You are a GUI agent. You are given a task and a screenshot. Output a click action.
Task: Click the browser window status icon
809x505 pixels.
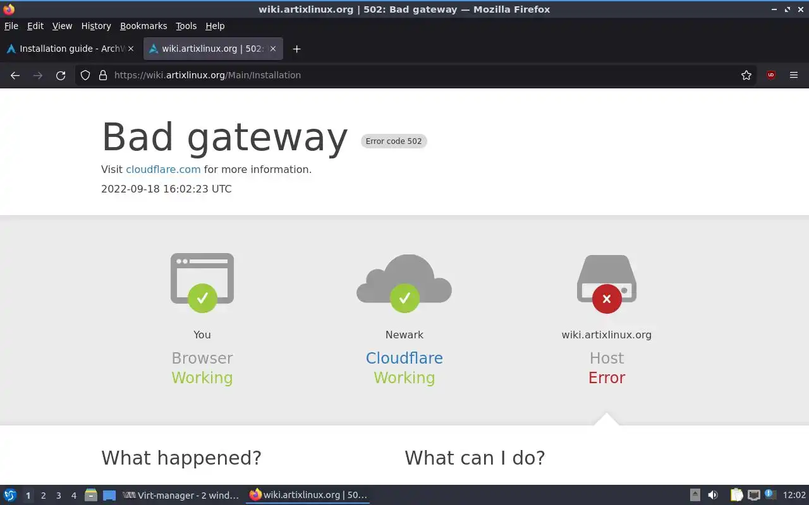202,282
